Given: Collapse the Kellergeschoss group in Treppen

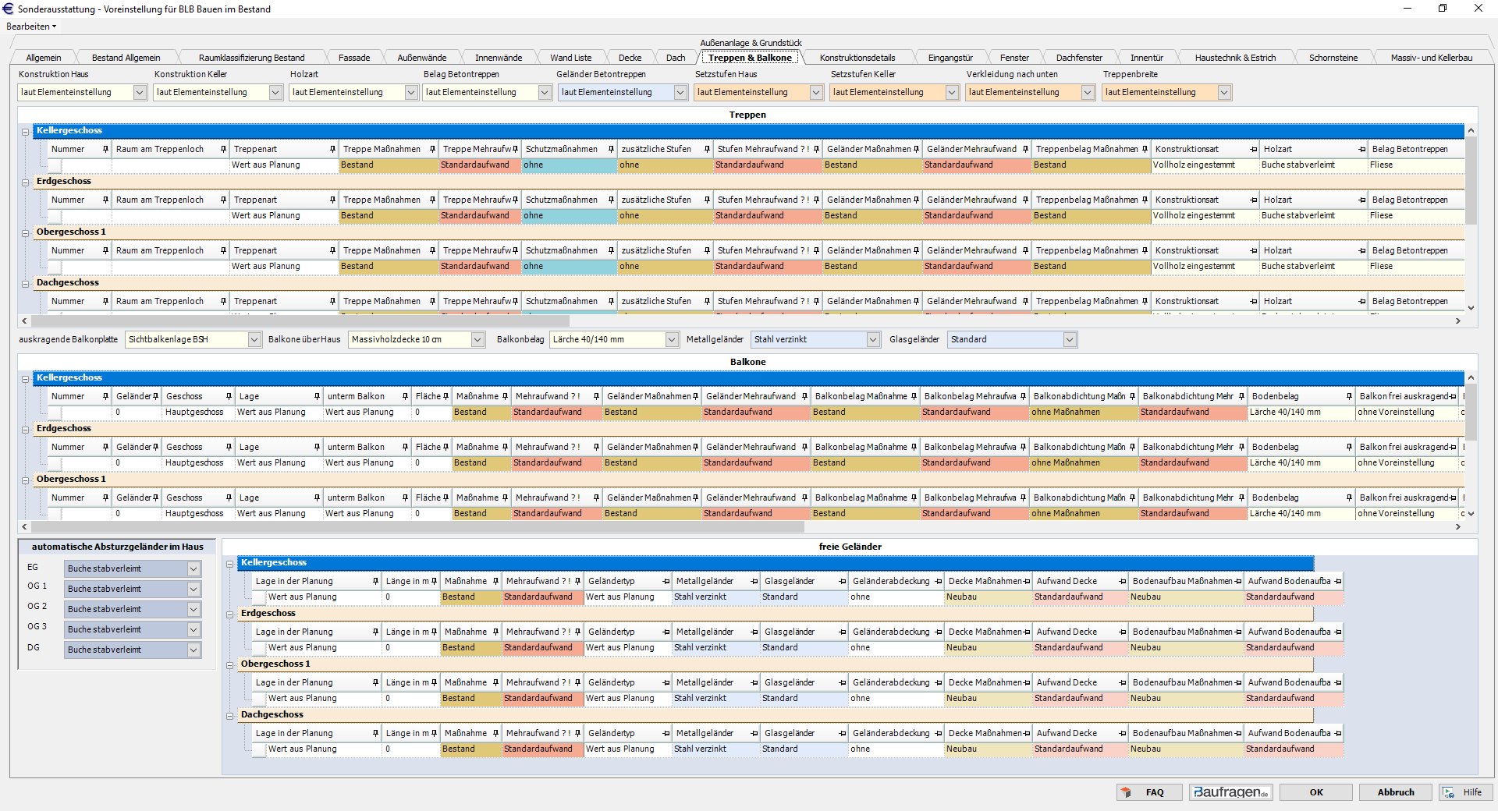Looking at the screenshot, I should [x=26, y=132].
